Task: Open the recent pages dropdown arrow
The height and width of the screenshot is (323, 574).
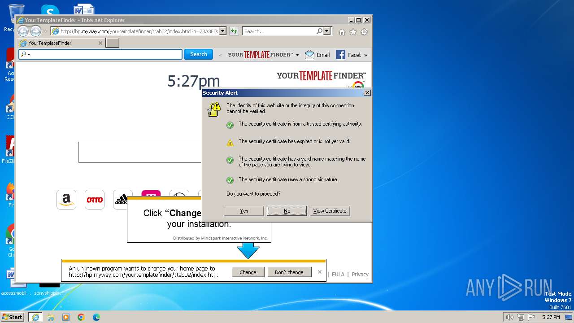Action: [45, 31]
